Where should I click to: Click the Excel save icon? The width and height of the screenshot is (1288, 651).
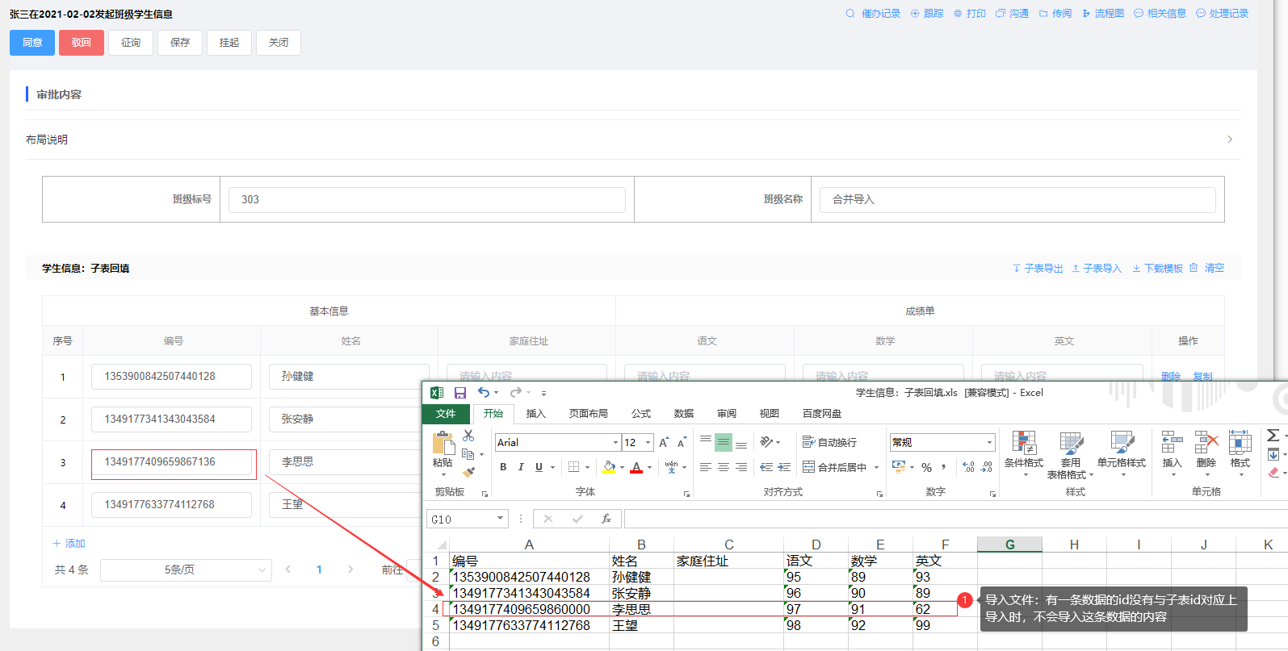coord(459,393)
